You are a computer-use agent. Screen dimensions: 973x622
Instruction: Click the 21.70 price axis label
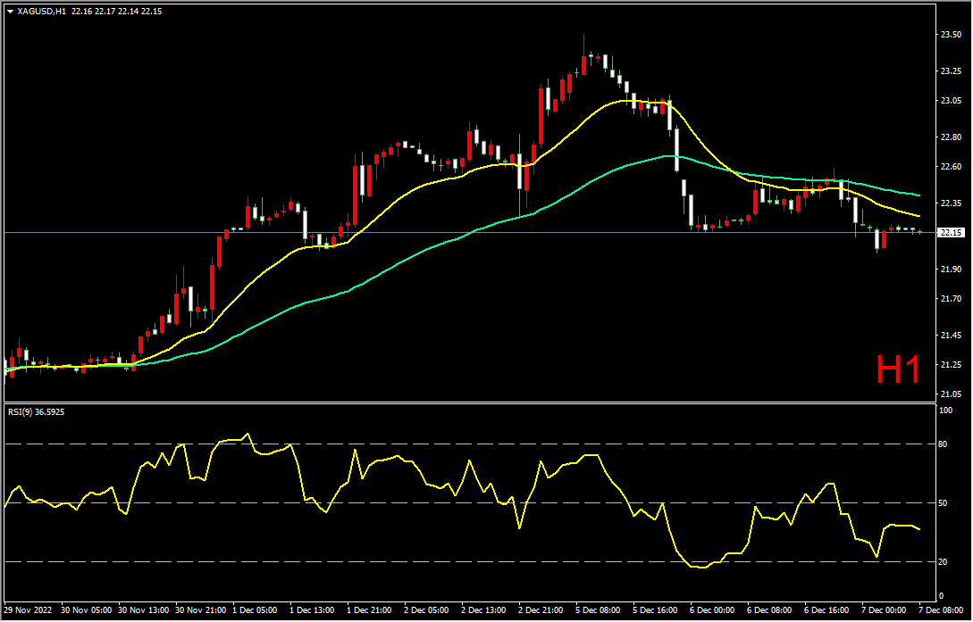click(x=952, y=299)
